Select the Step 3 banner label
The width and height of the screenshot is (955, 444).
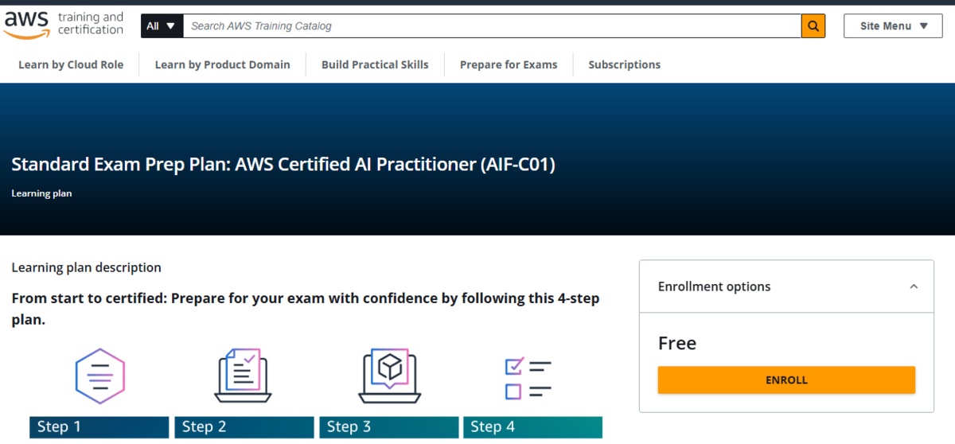pyautogui.click(x=389, y=427)
